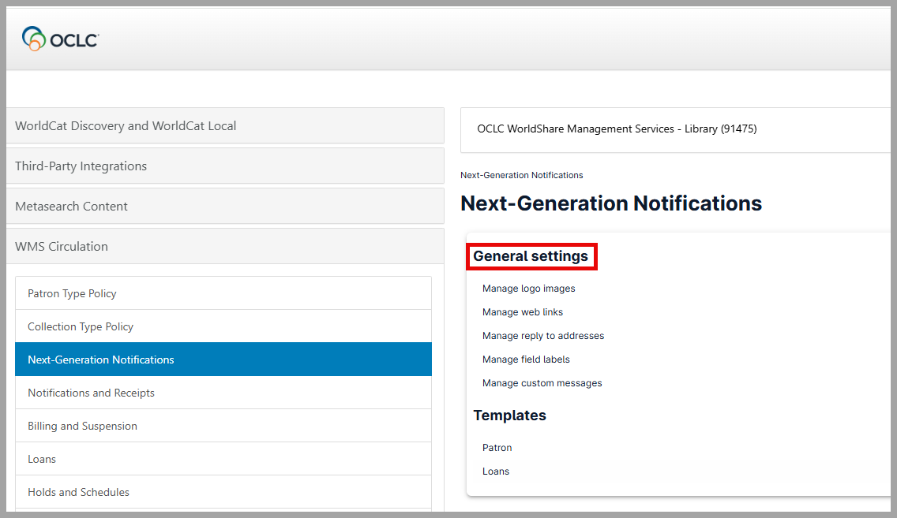This screenshot has height=518, width=897.
Task: Open Loans in WMS Circulation menu
Action: [223, 459]
